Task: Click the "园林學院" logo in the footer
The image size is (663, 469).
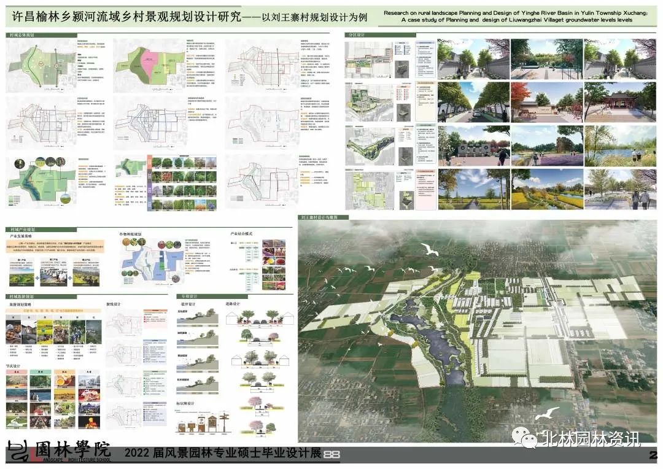Action: pos(72,449)
